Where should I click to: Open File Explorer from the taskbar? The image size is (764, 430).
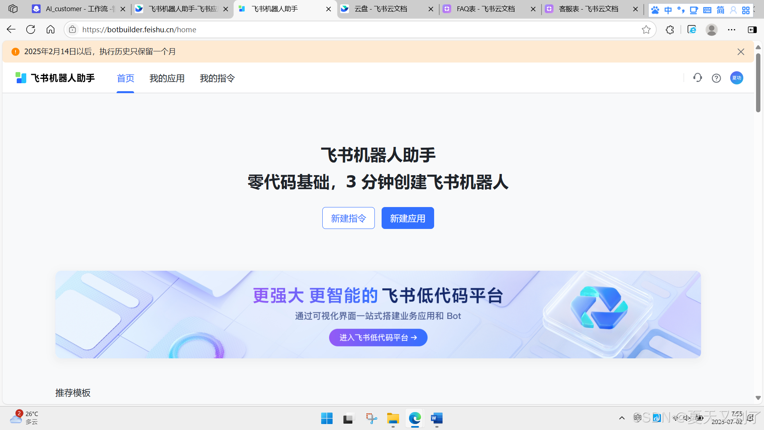393,418
